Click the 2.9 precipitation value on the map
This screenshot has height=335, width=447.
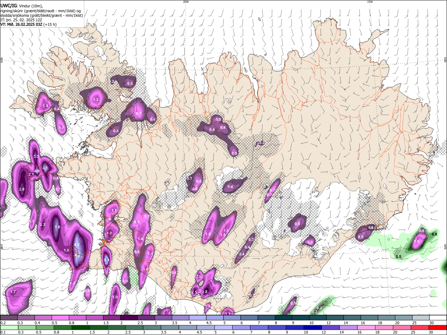[22, 189]
